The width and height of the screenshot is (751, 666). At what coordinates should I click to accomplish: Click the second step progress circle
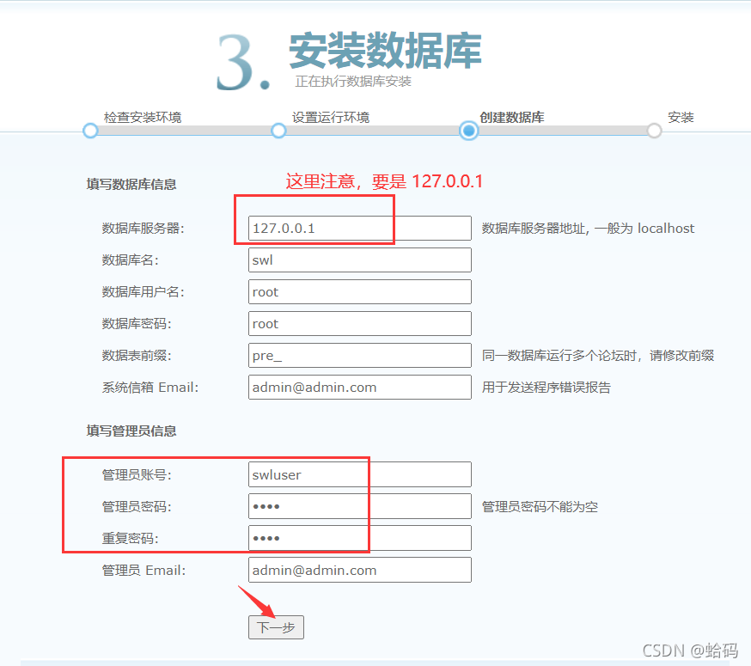tap(278, 131)
